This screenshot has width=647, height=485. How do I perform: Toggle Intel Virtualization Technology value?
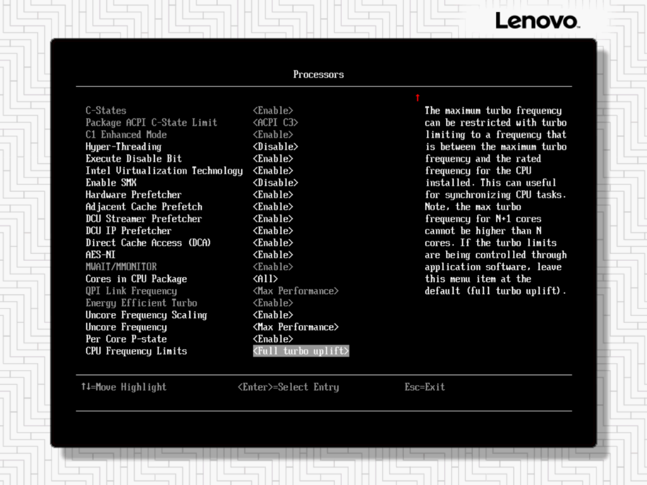coord(273,171)
